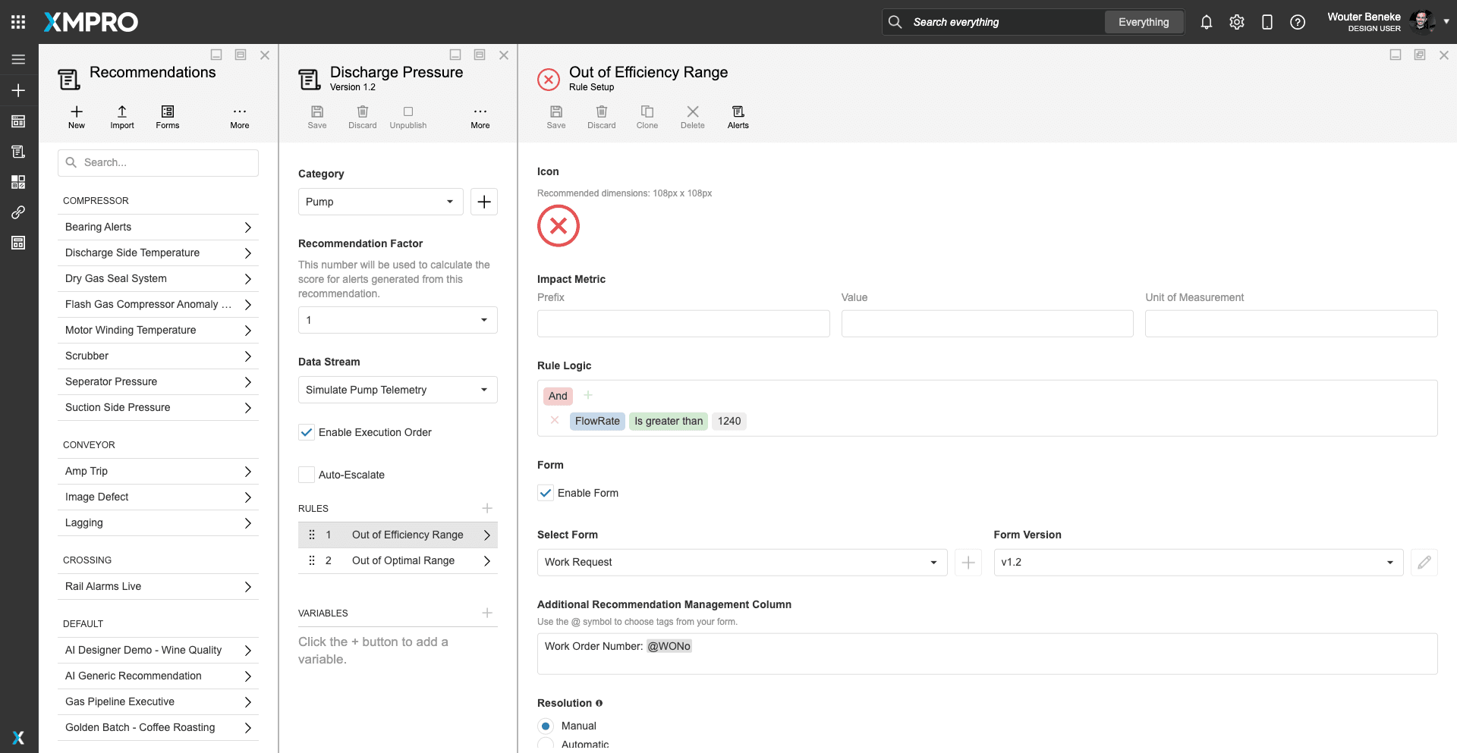Click the Recommendations search field
The height and width of the screenshot is (753, 1457).
tap(167, 162)
